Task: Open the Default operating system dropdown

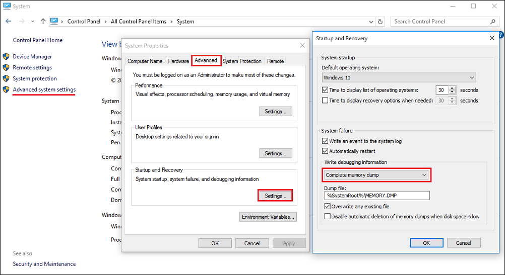Action: point(399,77)
